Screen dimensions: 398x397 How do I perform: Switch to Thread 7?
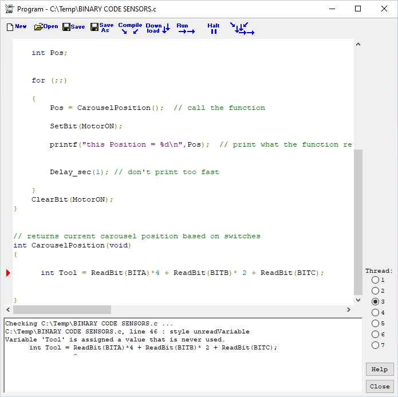376,345
